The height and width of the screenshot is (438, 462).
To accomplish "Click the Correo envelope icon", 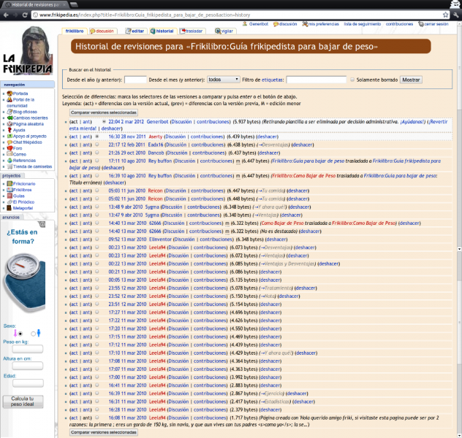I will pos(10,154).
